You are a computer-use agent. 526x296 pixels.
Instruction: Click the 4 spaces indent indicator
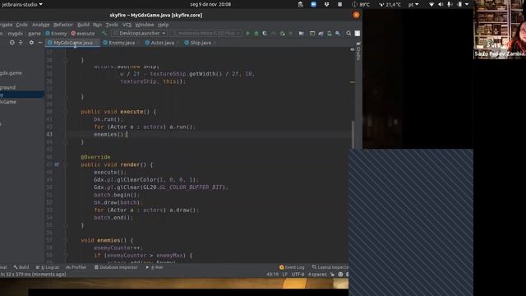tap(317, 275)
